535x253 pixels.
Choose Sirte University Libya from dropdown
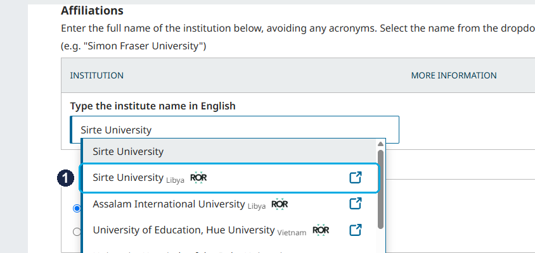[x=229, y=178]
